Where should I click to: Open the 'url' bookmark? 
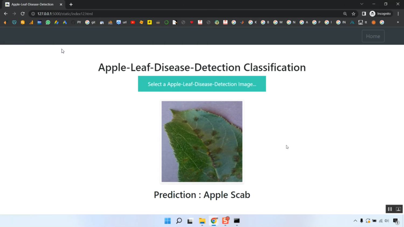pos(121,22)
